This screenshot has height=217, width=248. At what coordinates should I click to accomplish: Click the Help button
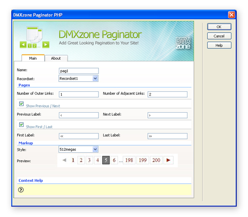[219, 45]
